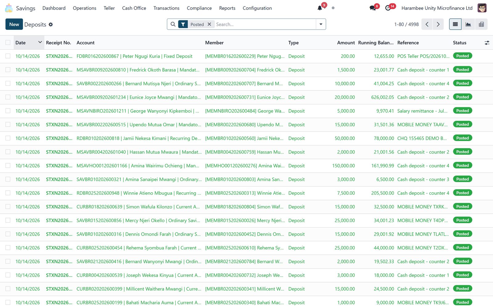Open the Configuration menu
Viewport: 493px width, 308px height.
point(257,8)
